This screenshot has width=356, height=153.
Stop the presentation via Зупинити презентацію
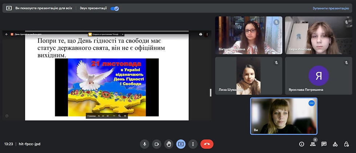point(331,8)
